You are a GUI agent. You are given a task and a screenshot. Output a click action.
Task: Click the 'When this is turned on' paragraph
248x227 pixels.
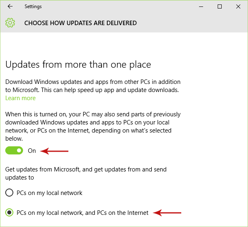(x=93, y=126)
